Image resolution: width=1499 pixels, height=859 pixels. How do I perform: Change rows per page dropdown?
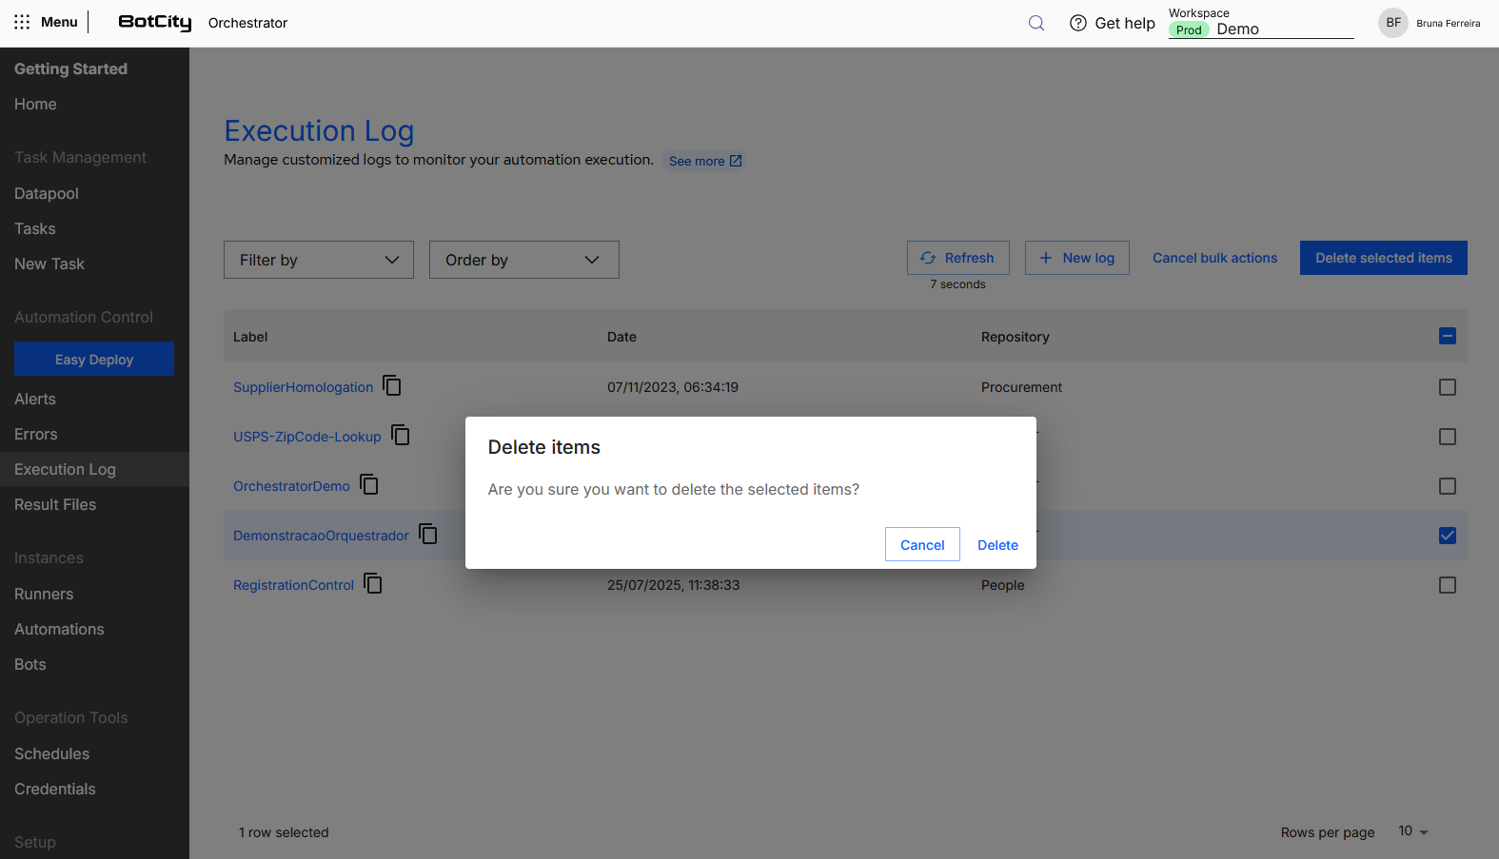coord(1413,831)
